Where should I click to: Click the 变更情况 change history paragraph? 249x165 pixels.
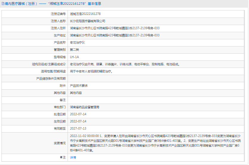point(155,143)
